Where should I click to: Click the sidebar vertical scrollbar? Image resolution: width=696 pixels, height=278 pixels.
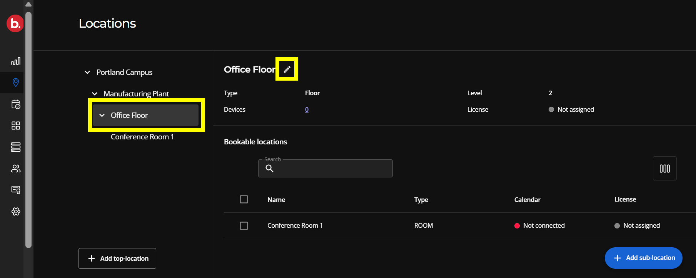(28, 130)
